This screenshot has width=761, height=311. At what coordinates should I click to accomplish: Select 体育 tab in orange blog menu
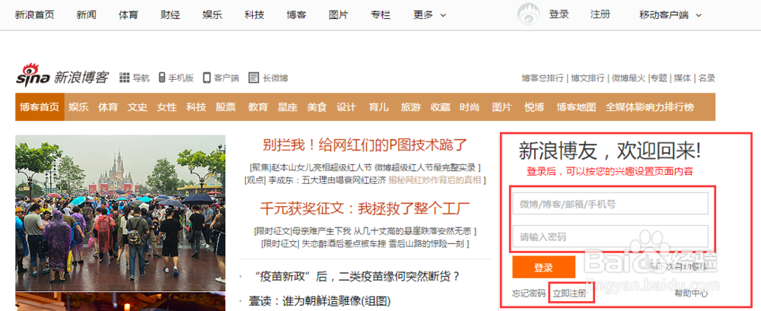click(108, 106)
